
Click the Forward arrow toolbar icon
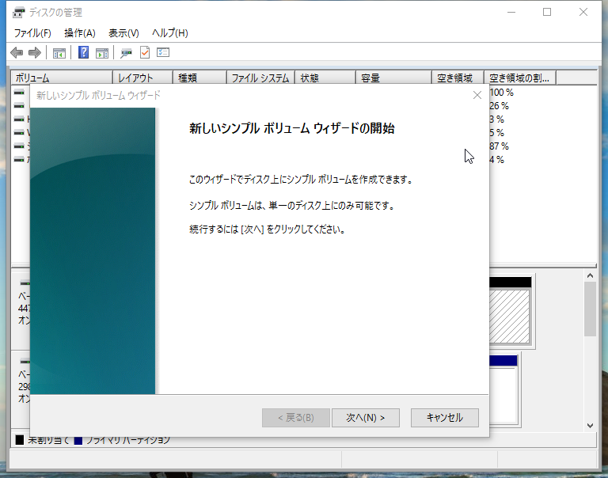[35, 52]
